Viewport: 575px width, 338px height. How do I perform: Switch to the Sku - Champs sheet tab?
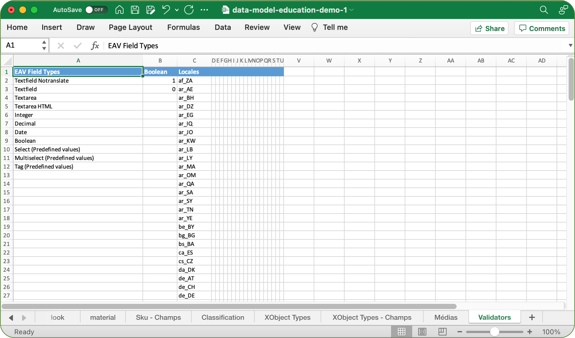coord(158,317)
